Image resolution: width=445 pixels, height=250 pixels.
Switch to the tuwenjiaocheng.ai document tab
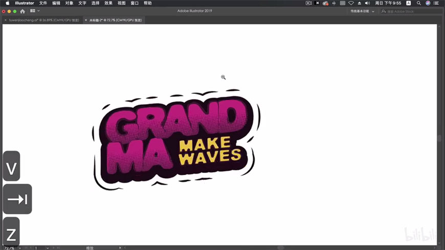[x=43, y=20]
